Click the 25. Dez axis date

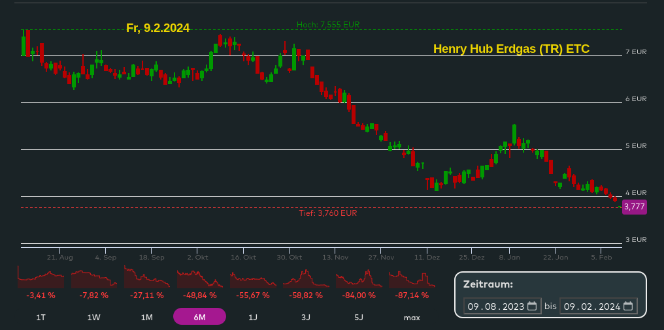pos(472,258)
